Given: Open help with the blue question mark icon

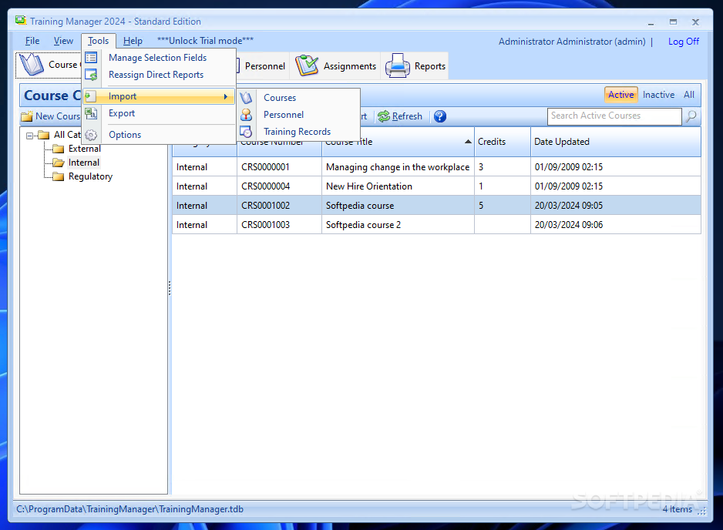Looking at the screenshot, I should tap(440, 116).
